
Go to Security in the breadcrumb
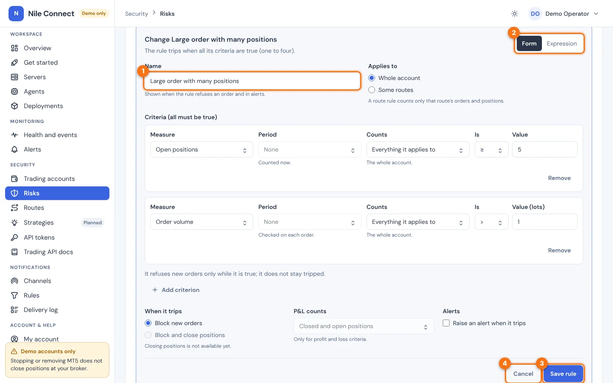pyautogui.click(x=137, y=14)
